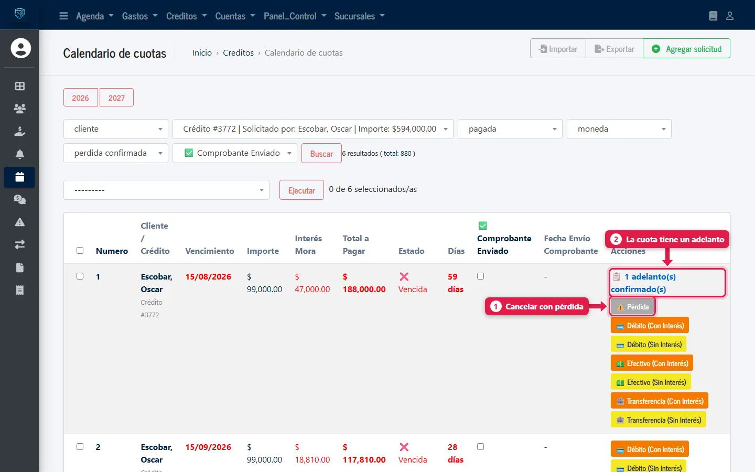Image resolution: width=755 pixels, height=472 pixels.
Task: Open the transfer arrows icon in the sidebar
Action: 20,244
